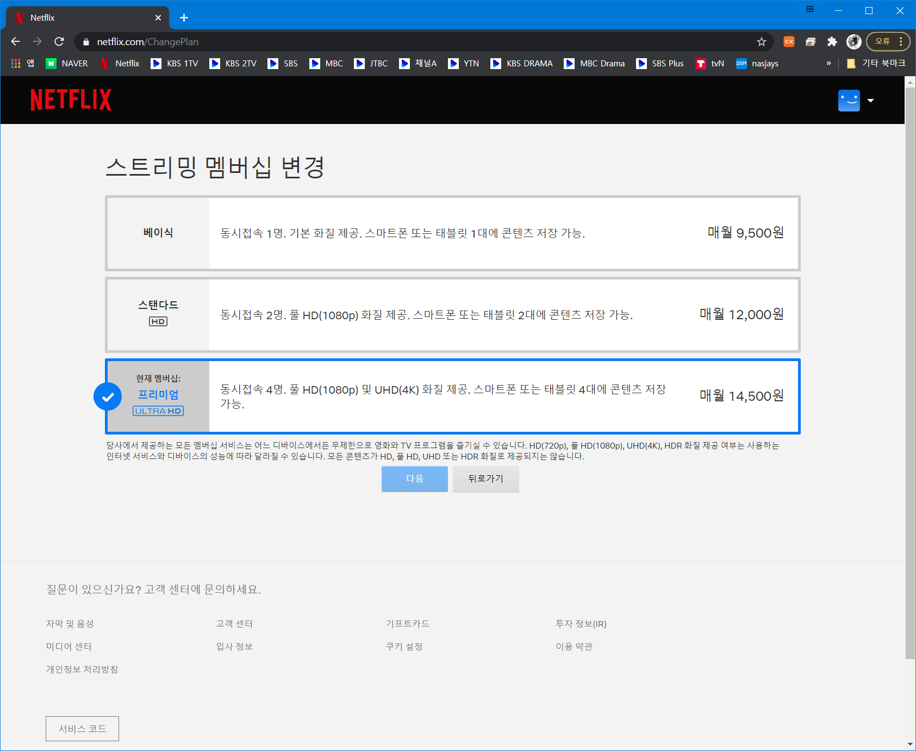Viewport: 916px width, 751px height.
Task: Open the 앱 apps bookmark
Action: coord(23,63)
